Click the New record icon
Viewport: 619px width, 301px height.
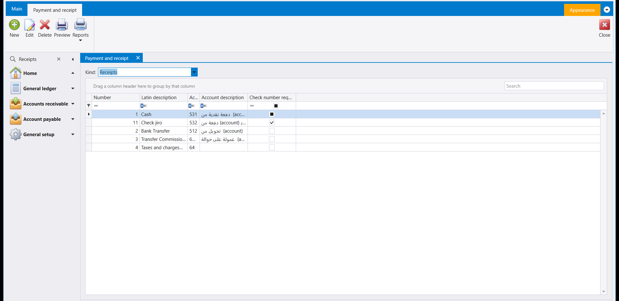pos(14,25)
